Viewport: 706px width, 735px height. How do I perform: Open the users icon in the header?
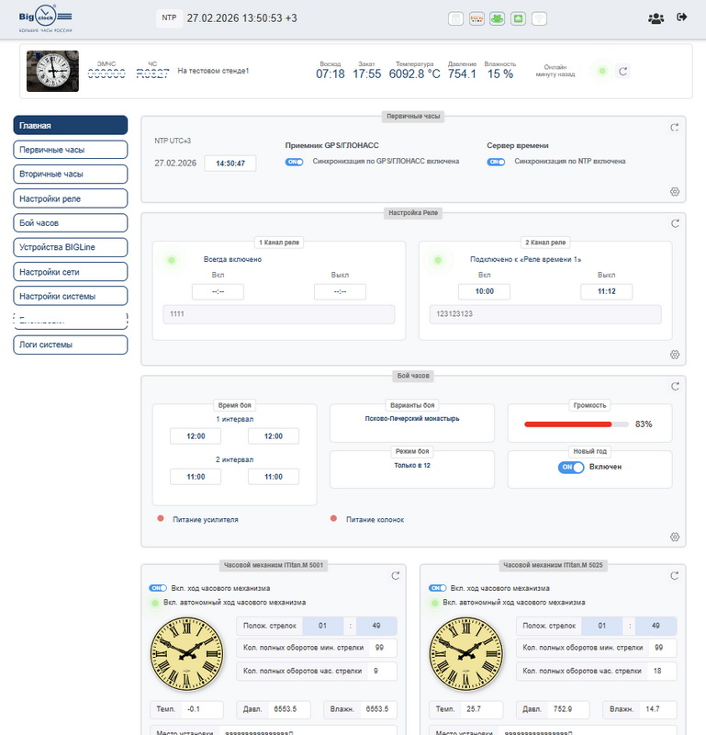point(656,17)
